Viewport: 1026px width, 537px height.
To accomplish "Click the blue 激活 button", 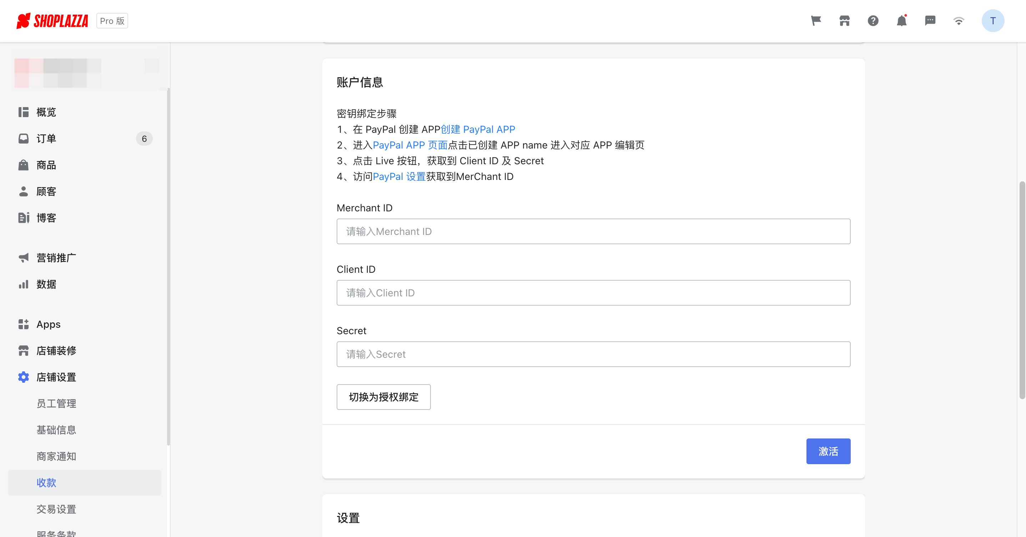I will point(829,451).
